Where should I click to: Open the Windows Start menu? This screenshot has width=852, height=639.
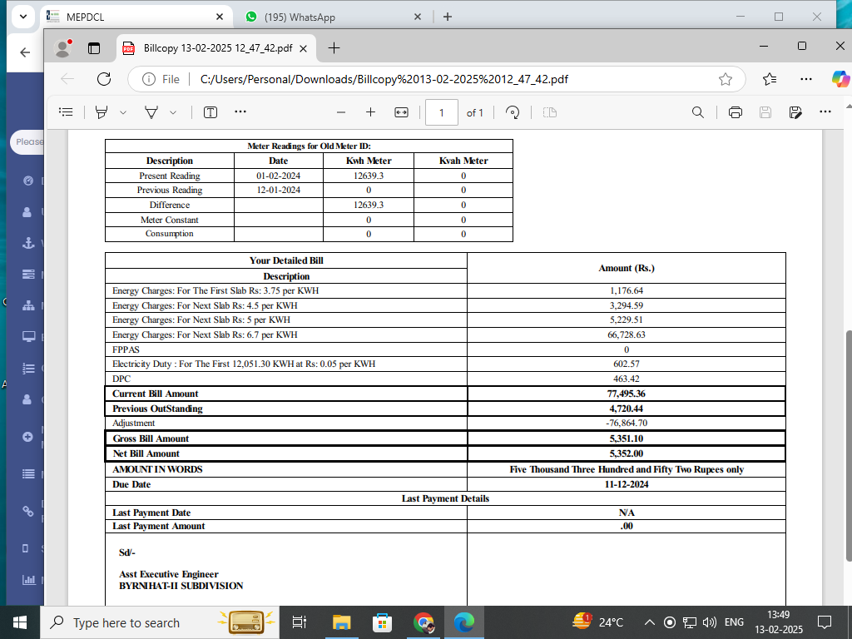20,622
